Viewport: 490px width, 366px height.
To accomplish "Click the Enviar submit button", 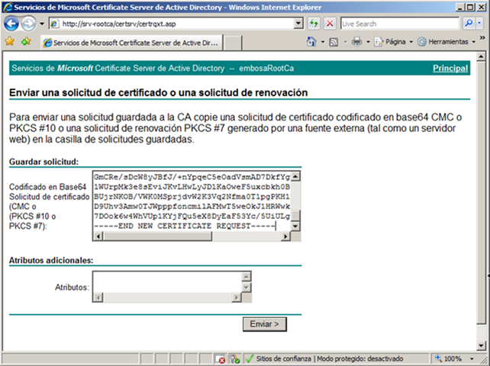I will point(266,324).
